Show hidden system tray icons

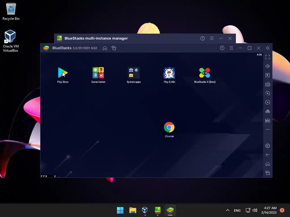228,210
